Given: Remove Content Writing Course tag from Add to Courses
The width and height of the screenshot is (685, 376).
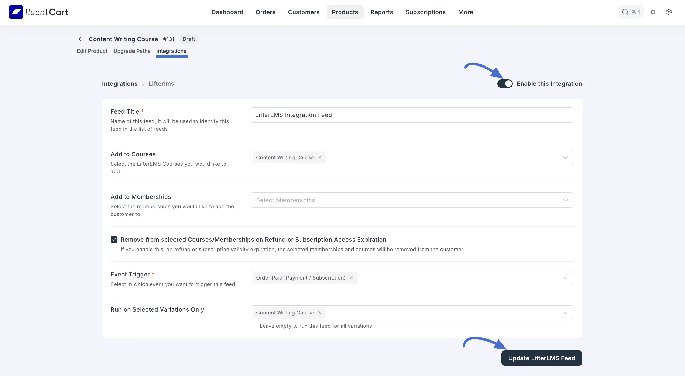Looking at the screenshot, I should [x=320, y=157].
